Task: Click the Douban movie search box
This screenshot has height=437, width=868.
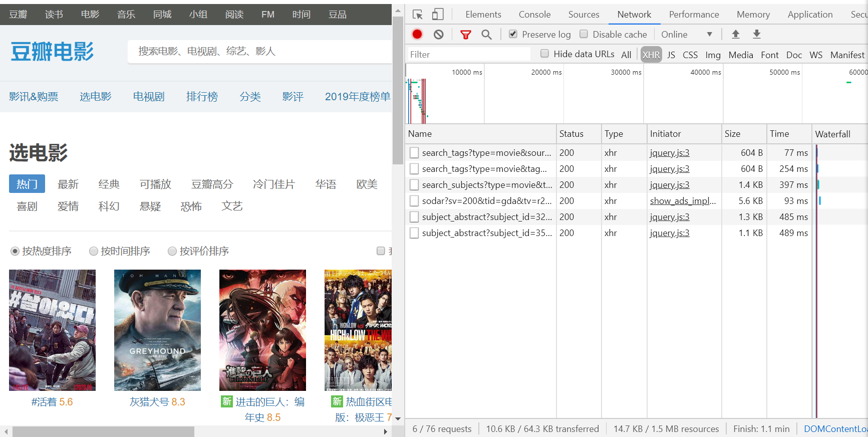Action: tap(259, 52)
